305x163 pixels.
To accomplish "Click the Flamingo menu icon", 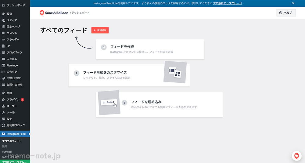I will [x=3, y=65].
